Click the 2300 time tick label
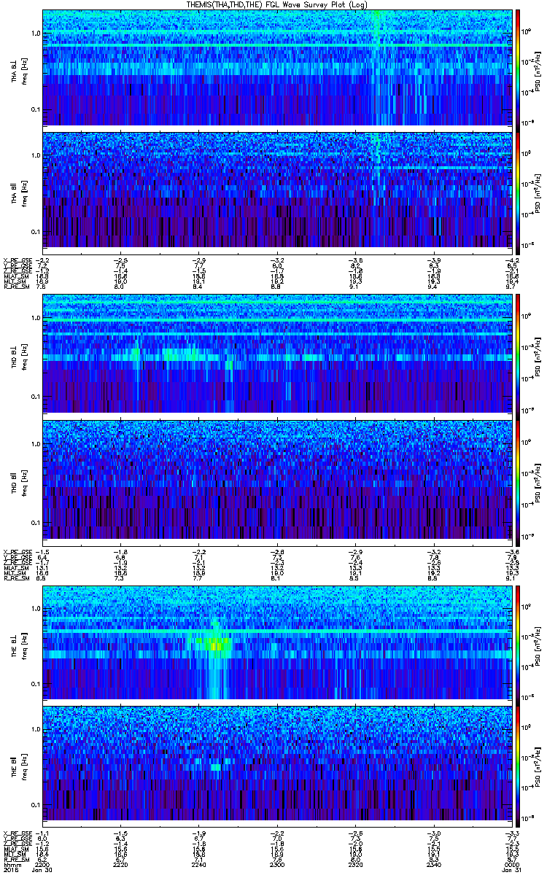This screenshot has width=547, height=875. click(x=276, y=864)
